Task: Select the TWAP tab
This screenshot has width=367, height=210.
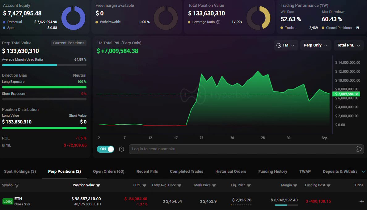Action: click(305, 172)
